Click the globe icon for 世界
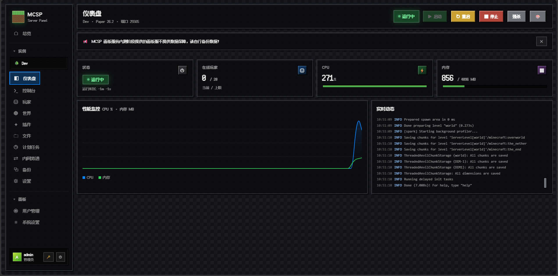The height and width of the screenshot is (276, 558). point(16,113)
